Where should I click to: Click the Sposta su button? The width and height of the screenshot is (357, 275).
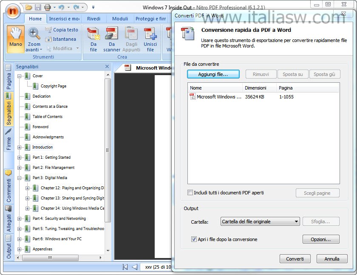click(x=293, y=74)
